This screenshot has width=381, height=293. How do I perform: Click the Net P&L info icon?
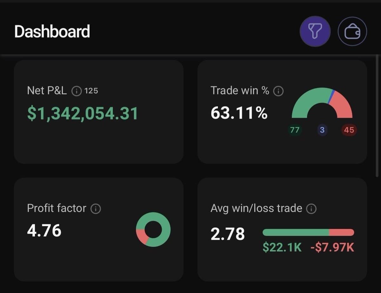tap(77, 91)
